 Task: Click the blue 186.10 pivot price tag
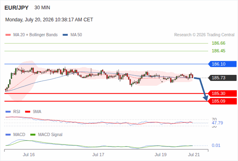pos(223,64)
